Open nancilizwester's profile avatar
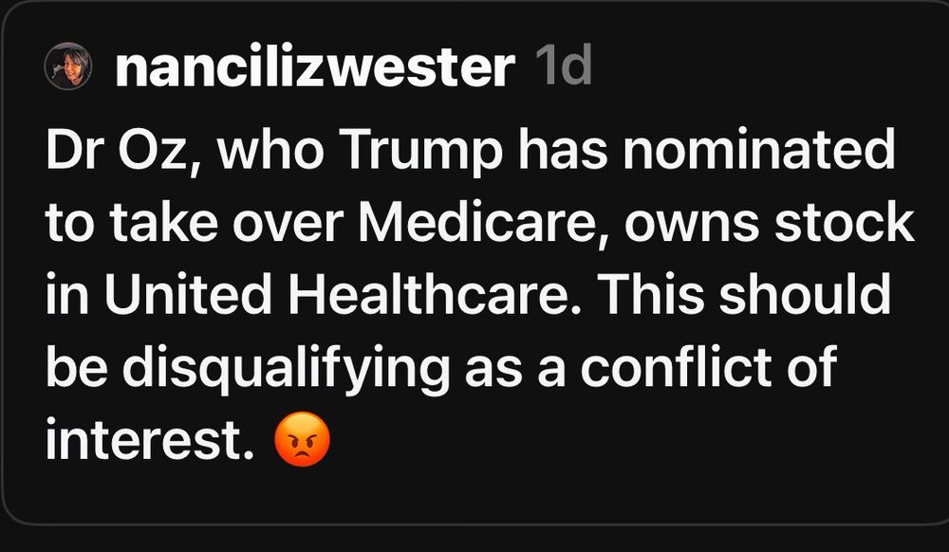 point(68,67)
